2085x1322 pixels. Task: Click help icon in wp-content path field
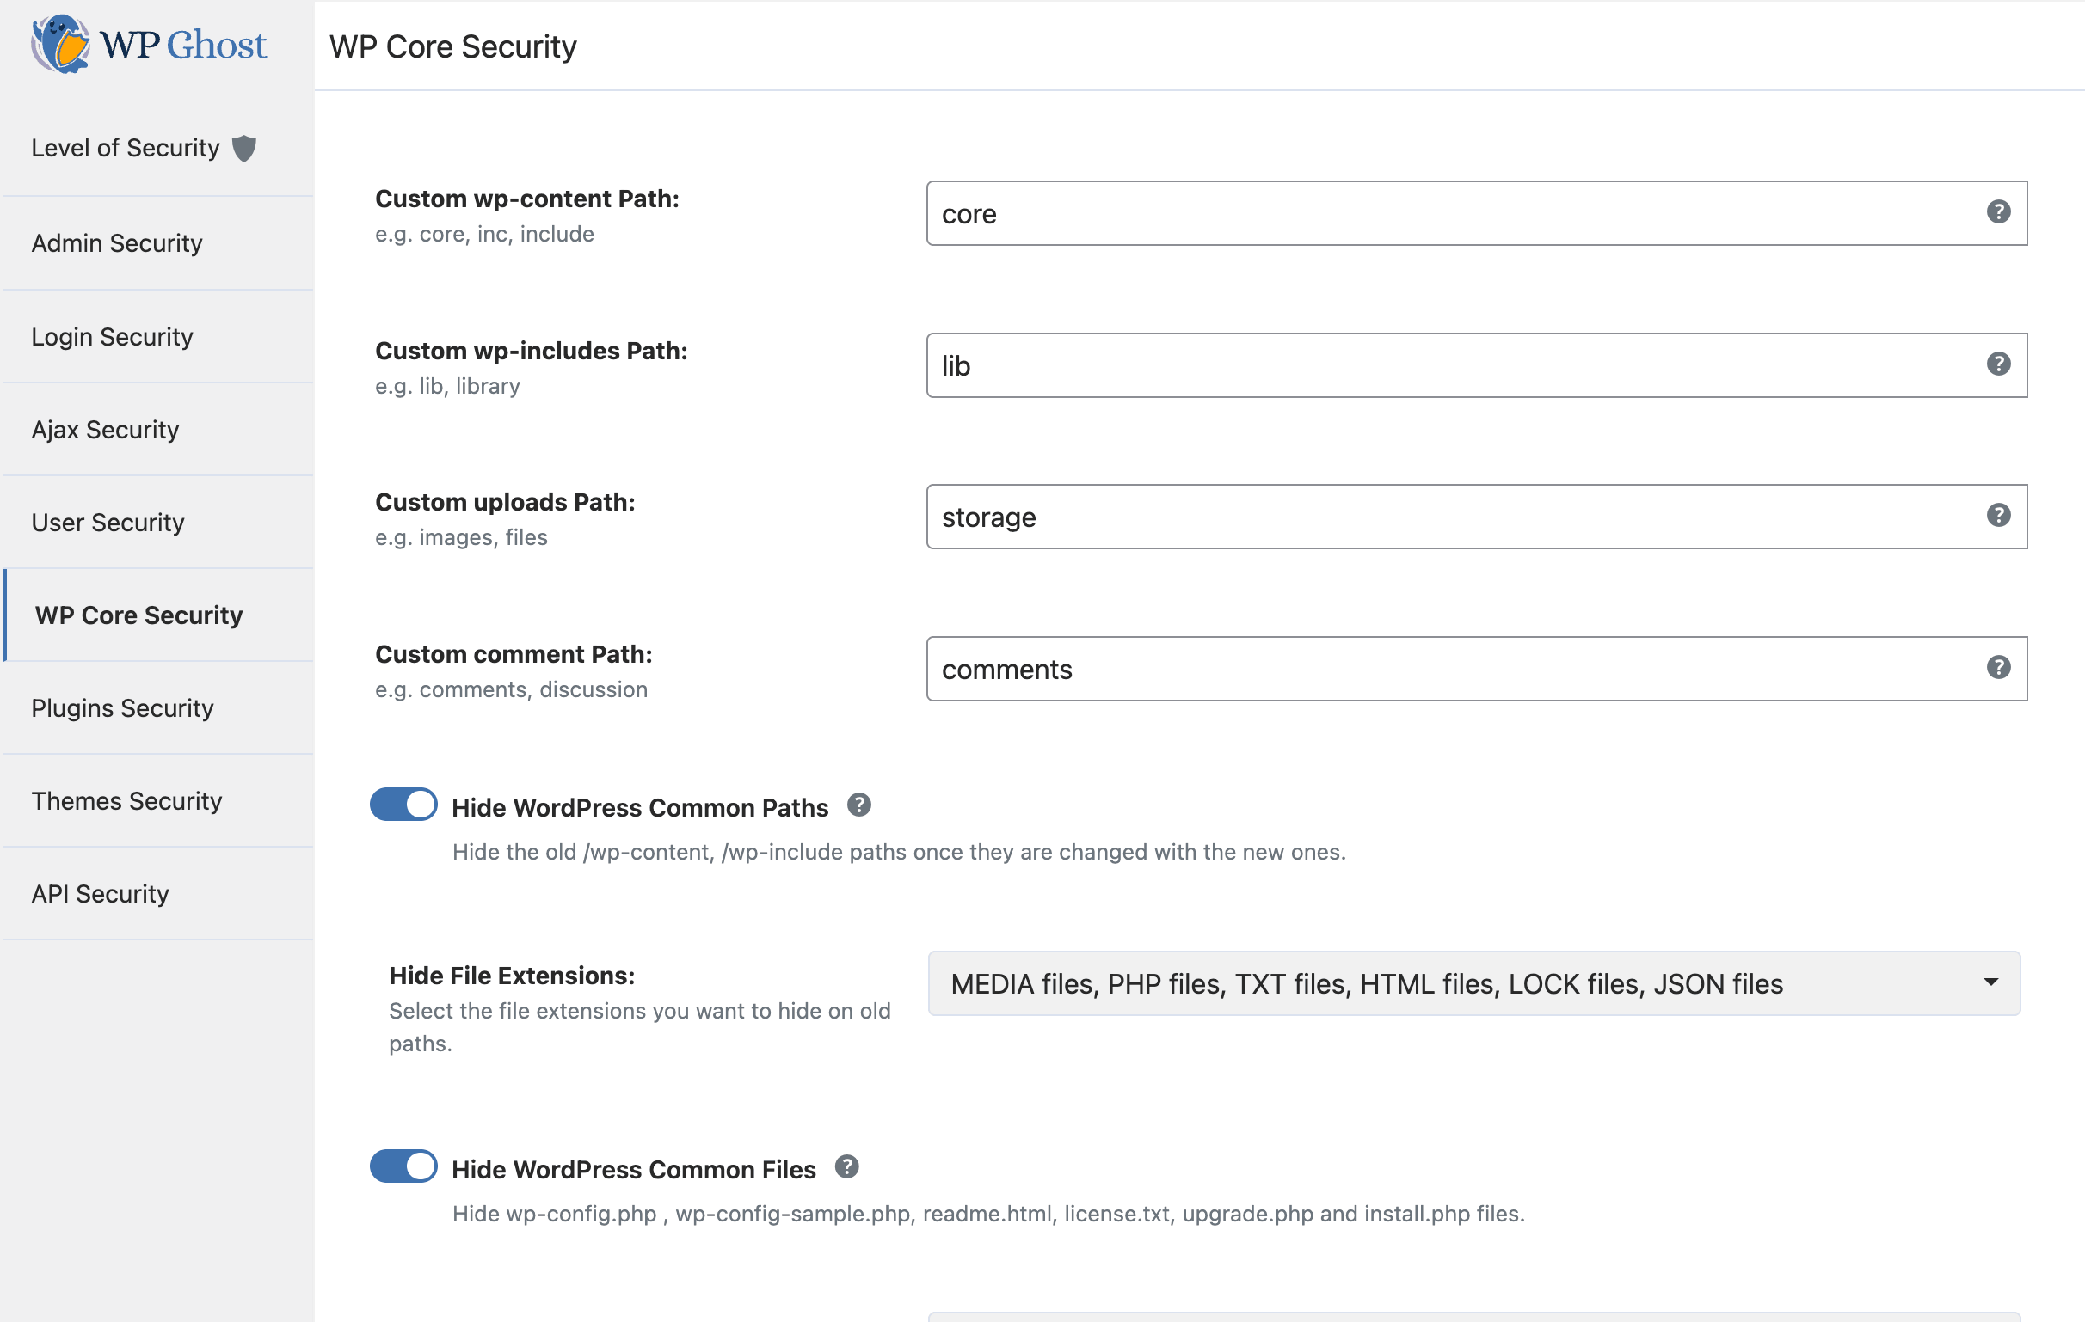(x=1997, y=212)
